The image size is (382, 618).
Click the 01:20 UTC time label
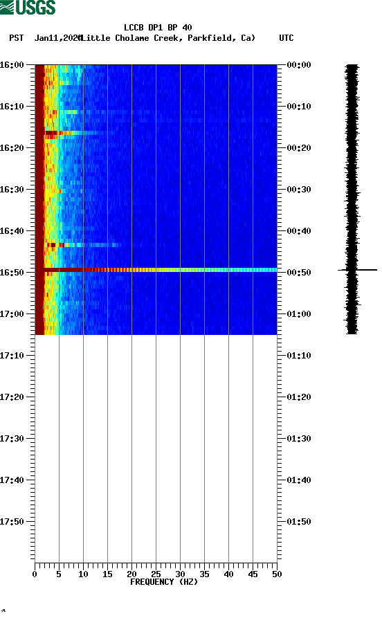point(299,397)
